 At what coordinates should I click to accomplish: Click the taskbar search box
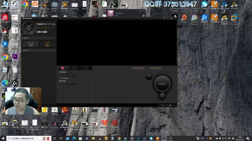pos(29,138)
